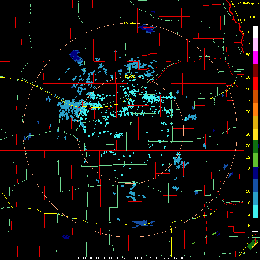This screenshot has height=260, width=260.
Task: Click the green and yellow echo streak
Action: click(252, 244)
